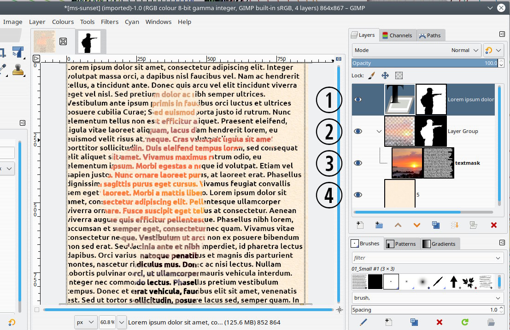The height and width of the screenshot is (330, 510).
Task: Switch to the Patterns tab
Action: pos(401,244)
